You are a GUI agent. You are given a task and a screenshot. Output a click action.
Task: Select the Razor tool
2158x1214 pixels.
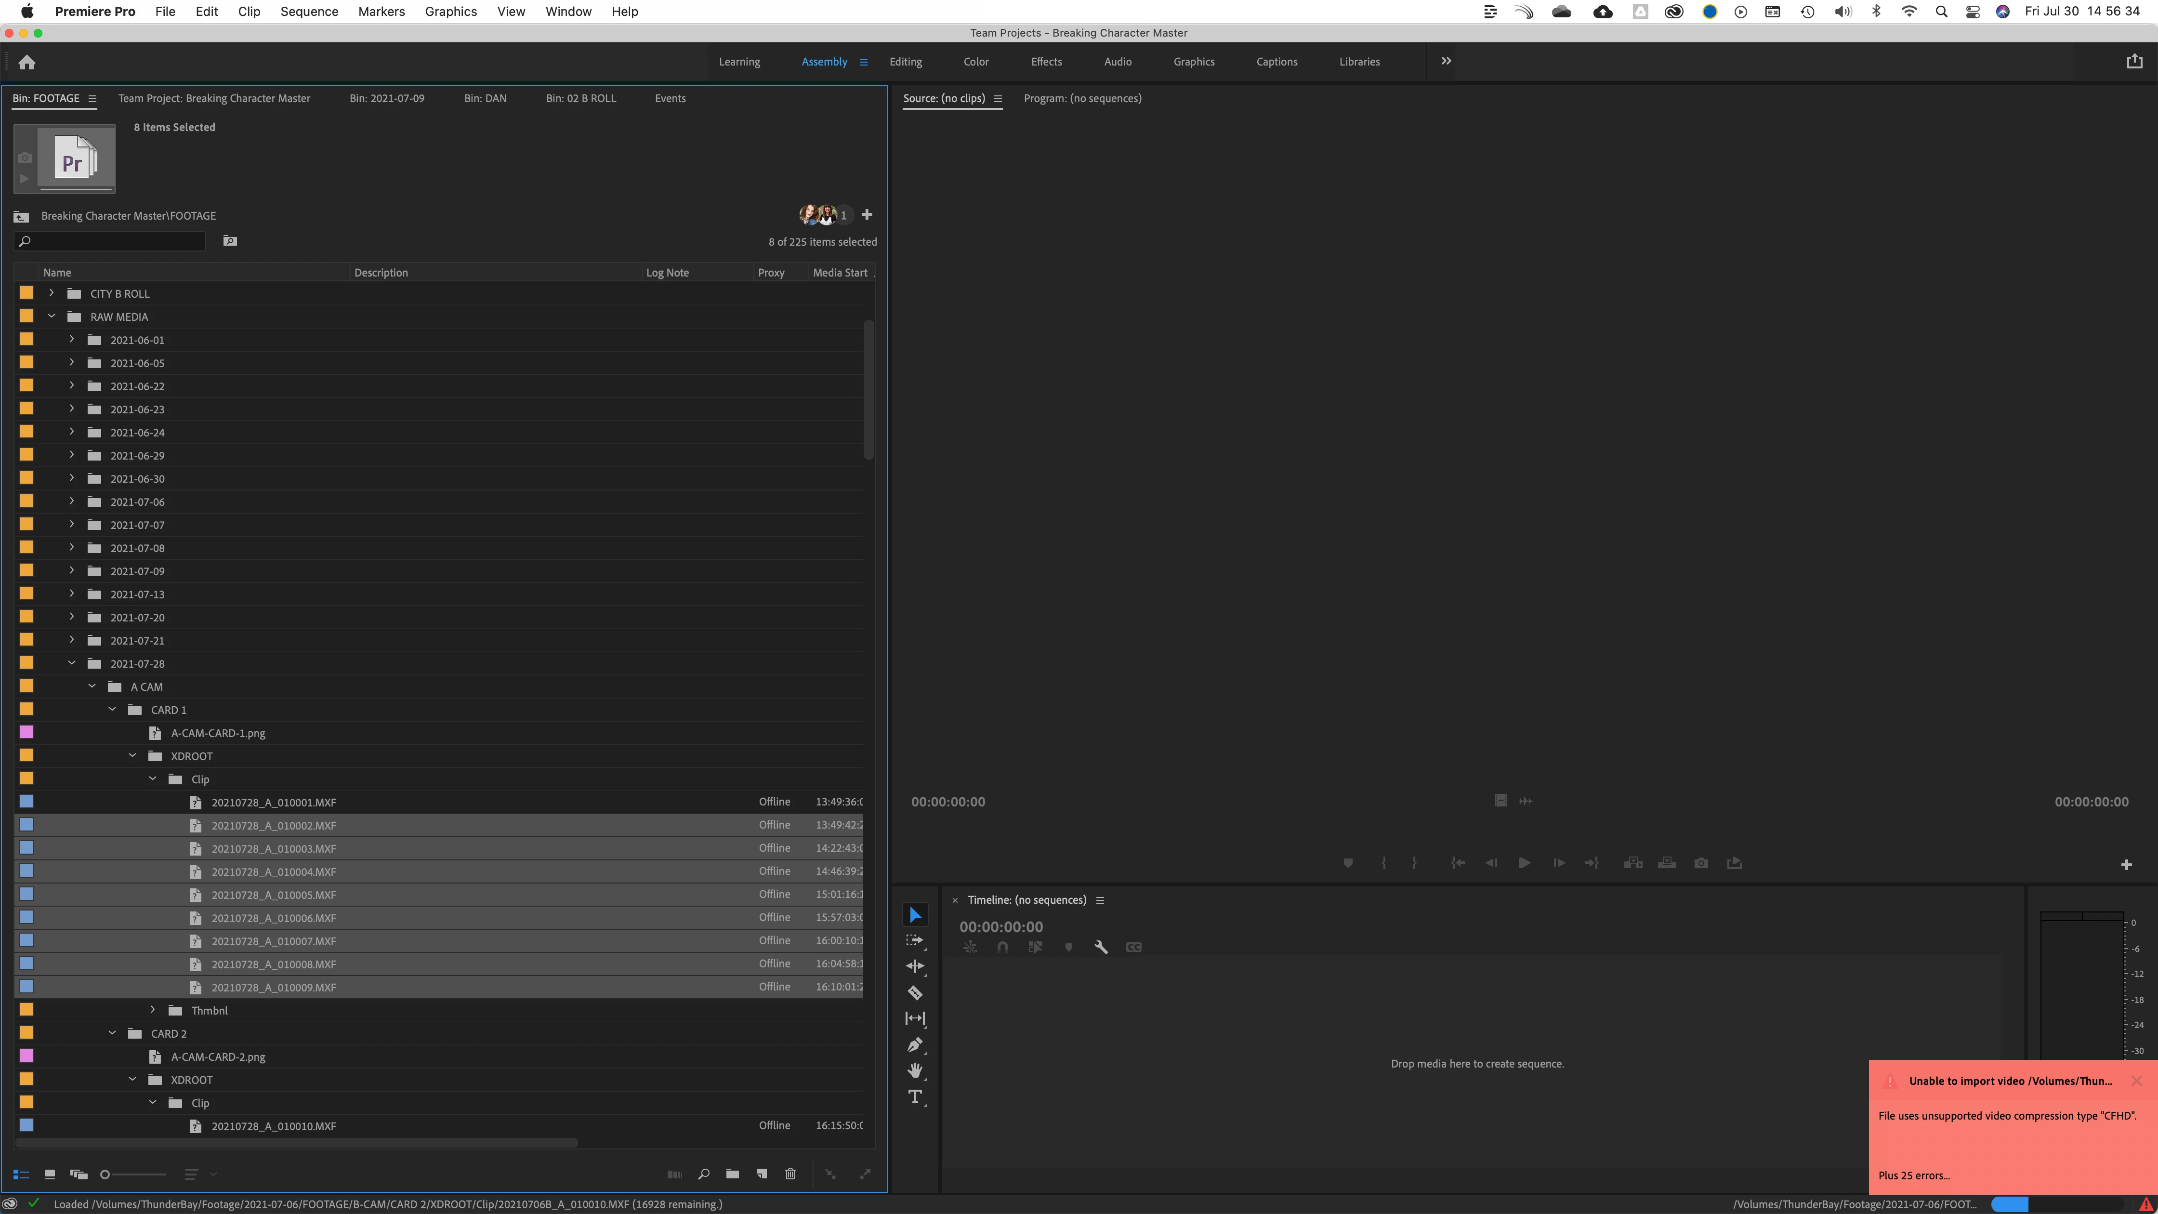(x=915, y=993)
